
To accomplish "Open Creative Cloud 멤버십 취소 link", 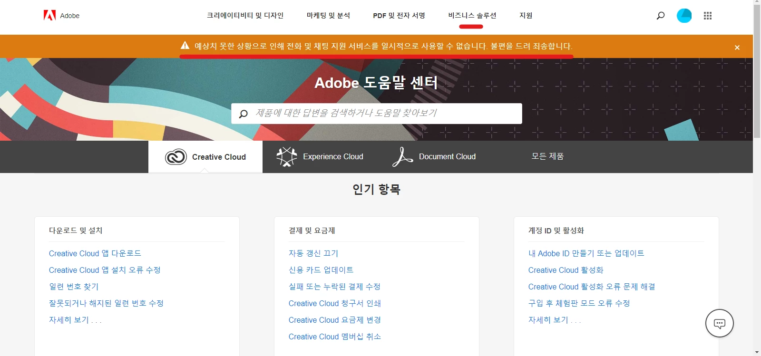I will point(335,337).
